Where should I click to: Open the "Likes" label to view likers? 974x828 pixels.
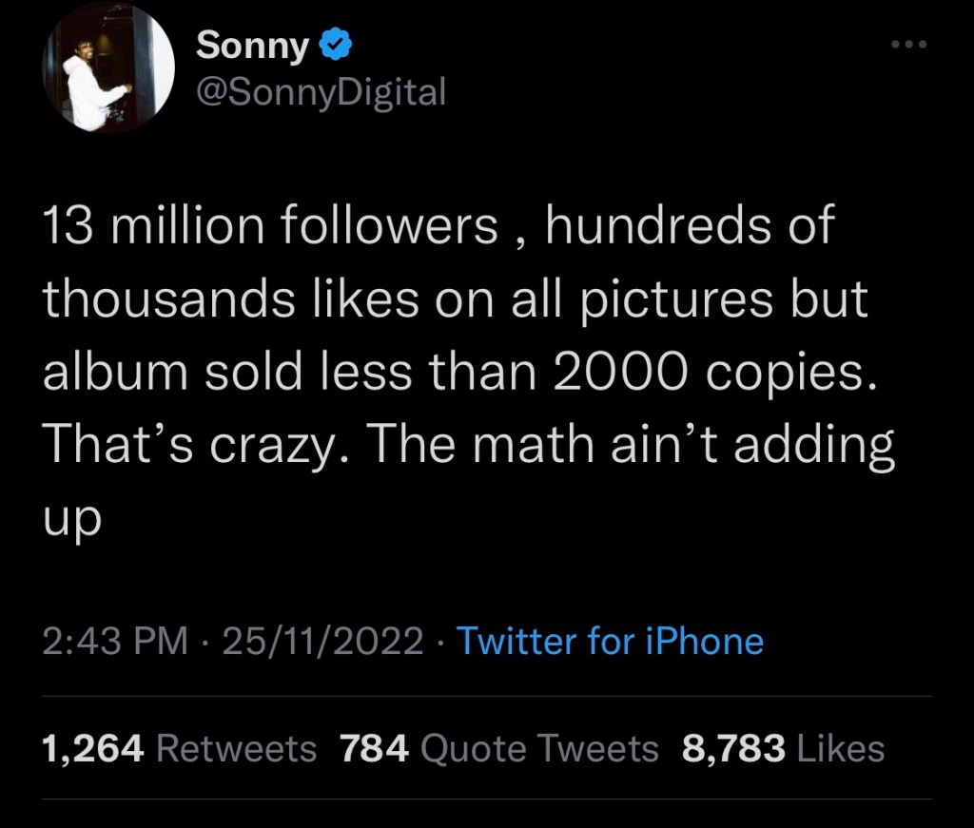click(x=841, y=748)
